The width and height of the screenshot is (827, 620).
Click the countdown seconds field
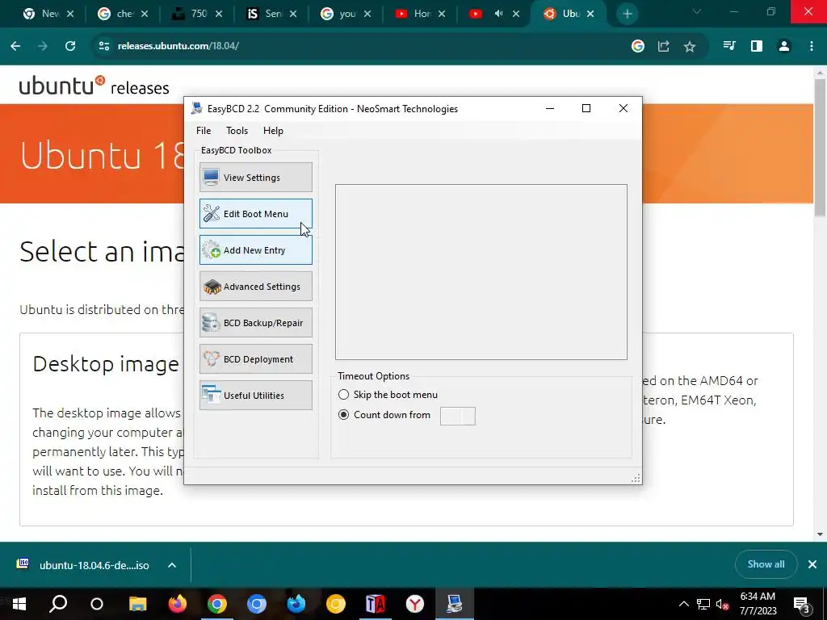click(x=457, y=416)
